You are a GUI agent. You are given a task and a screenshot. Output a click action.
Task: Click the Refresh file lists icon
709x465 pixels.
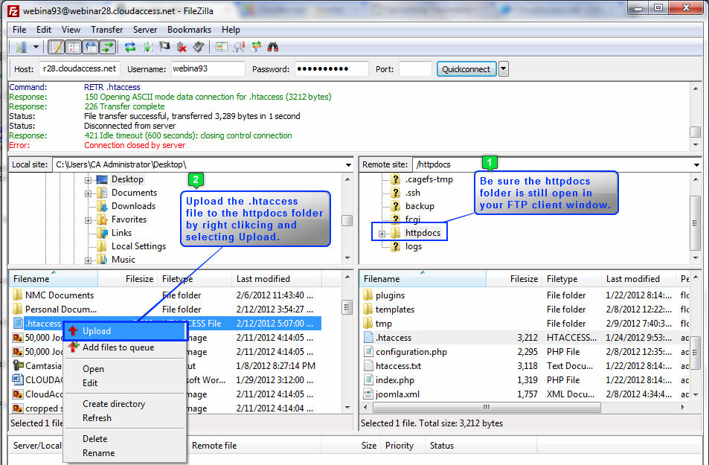point(130,47)
